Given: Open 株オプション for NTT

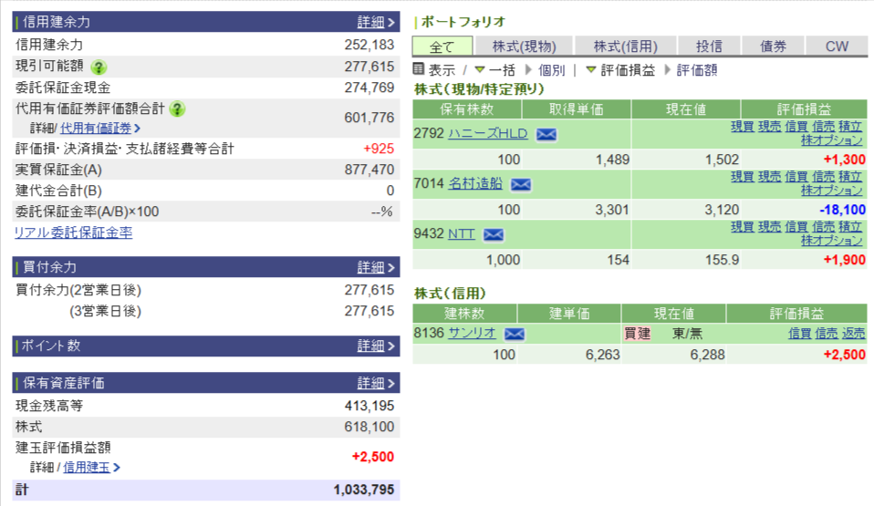Looking at the screenshot, I should pyautogui.click(x=832, y=241).
